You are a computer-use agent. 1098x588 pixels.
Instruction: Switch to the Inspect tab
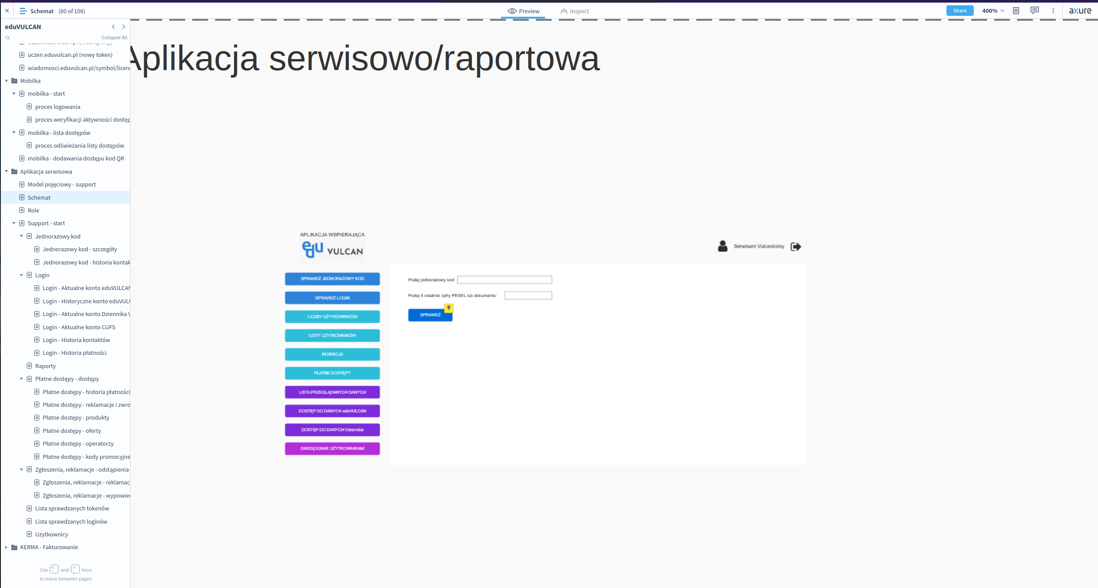(x=575, y=11)
